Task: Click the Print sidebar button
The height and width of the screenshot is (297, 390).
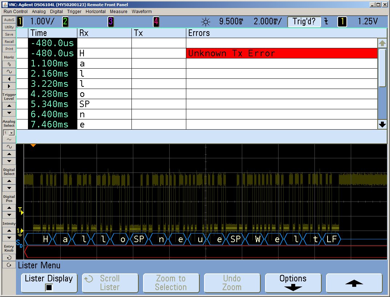Action: 9,49
